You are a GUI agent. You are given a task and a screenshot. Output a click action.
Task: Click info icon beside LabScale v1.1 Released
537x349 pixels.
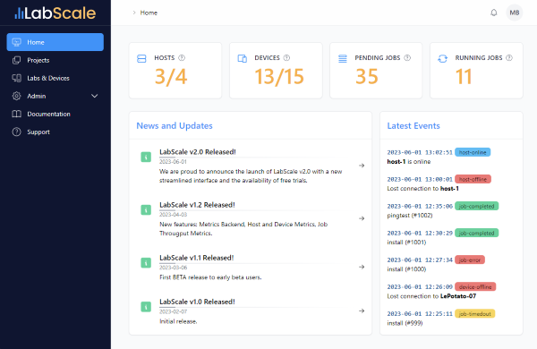coord(146,263)
